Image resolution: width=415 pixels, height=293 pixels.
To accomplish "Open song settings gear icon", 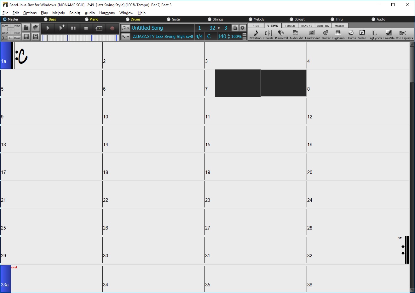I will point(242,28).
